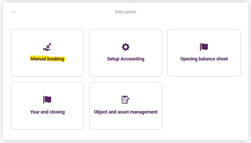251x143 pixels.
Task: Open the Opening balance sheet text label
Action: (x=204, y=59)
